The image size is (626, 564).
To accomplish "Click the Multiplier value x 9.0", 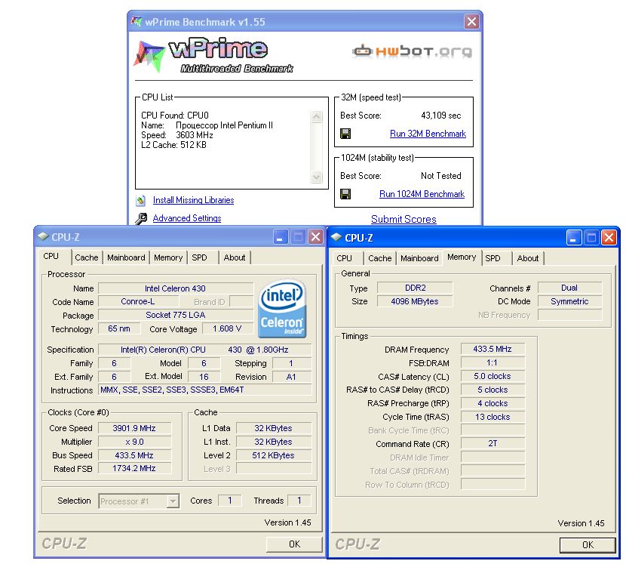I will click(134, 442).
